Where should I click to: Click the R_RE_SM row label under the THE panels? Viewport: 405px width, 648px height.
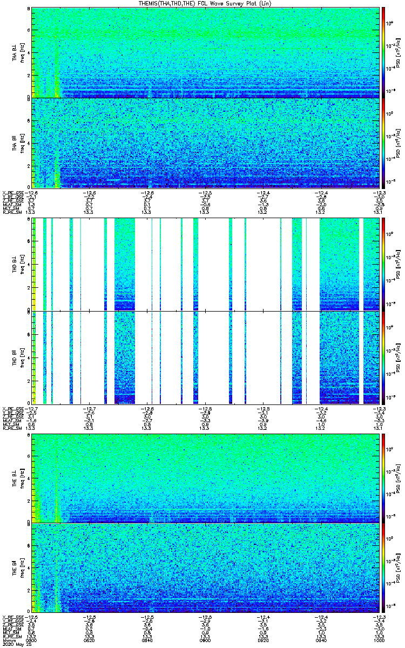click(12, 636)
